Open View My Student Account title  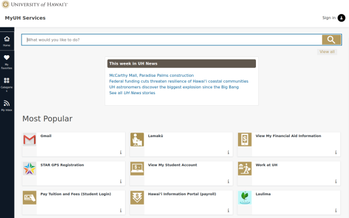[173, 165]
